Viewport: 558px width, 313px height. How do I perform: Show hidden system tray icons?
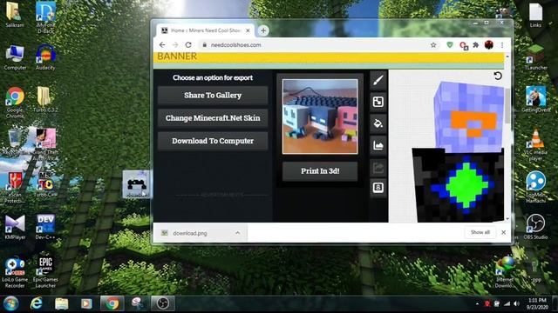pos(477,304)
